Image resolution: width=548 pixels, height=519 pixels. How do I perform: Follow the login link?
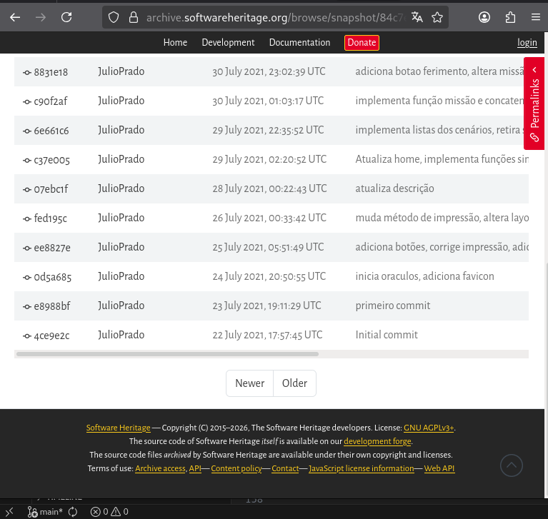pos(527,43)
